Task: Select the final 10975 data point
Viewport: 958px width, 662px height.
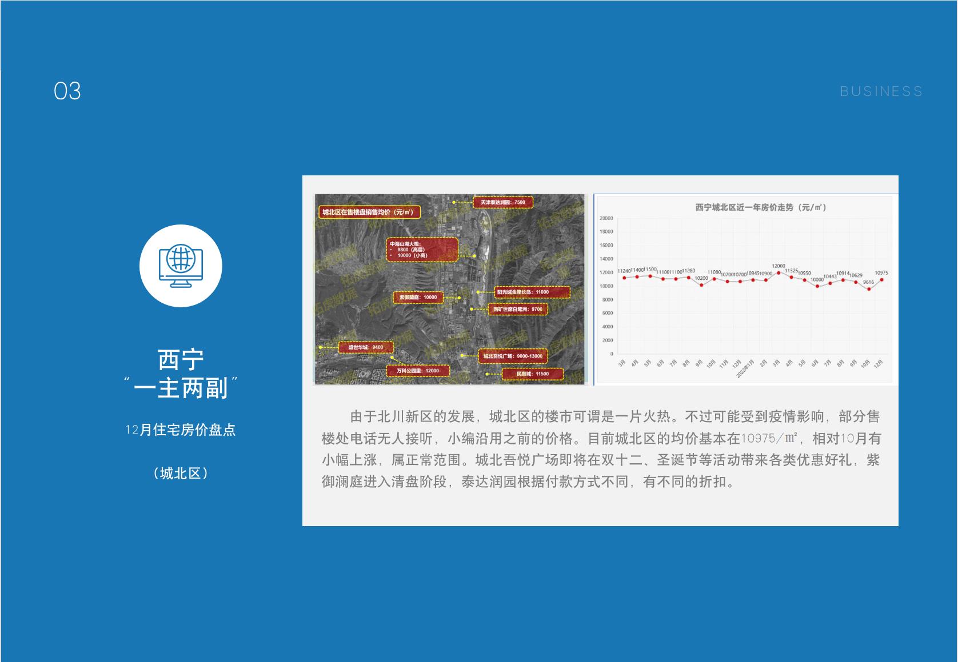Action: 881,280
